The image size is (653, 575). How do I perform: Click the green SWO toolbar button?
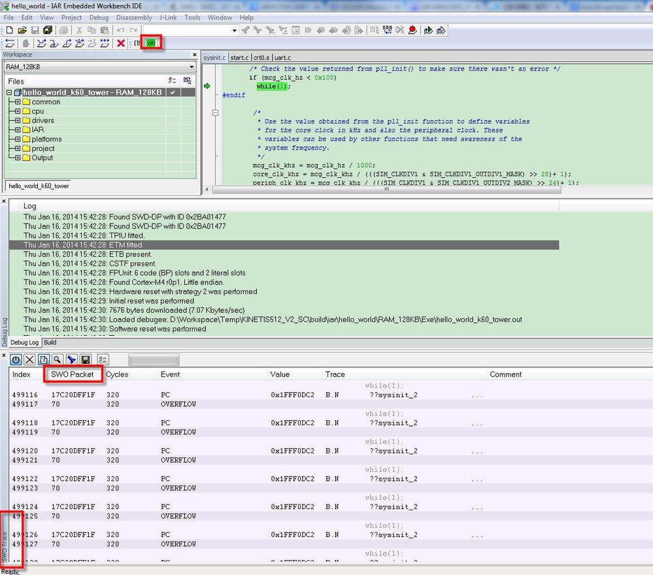pos(151,43)
